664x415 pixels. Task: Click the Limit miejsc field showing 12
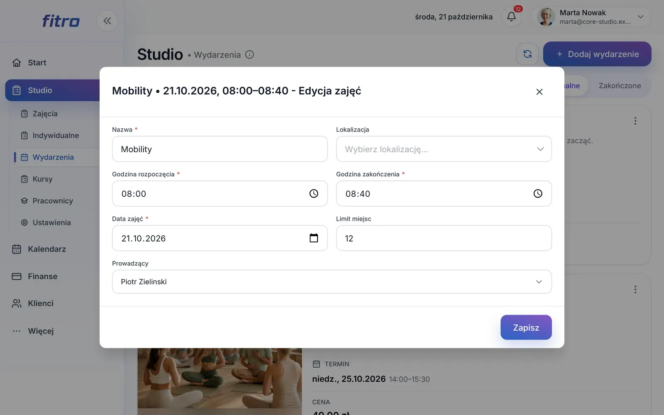(444, 238)
